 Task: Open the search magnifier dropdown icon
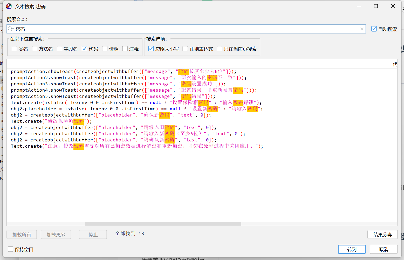pos(11,29)
